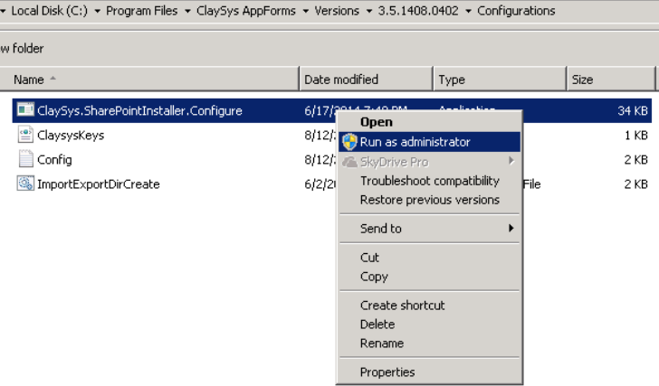Click the 34 KB size value
This screenshot has height=386, width=659.
[633, 111]
